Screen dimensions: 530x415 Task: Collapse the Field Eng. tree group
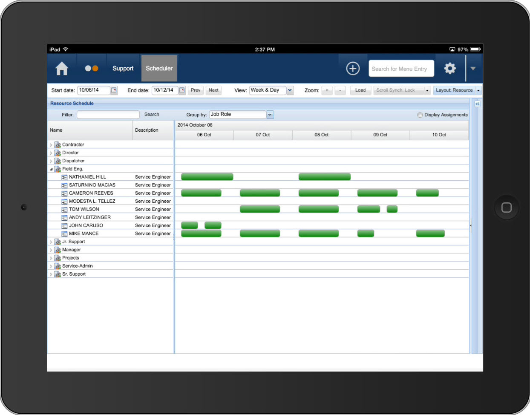click(x=51, y=169)
